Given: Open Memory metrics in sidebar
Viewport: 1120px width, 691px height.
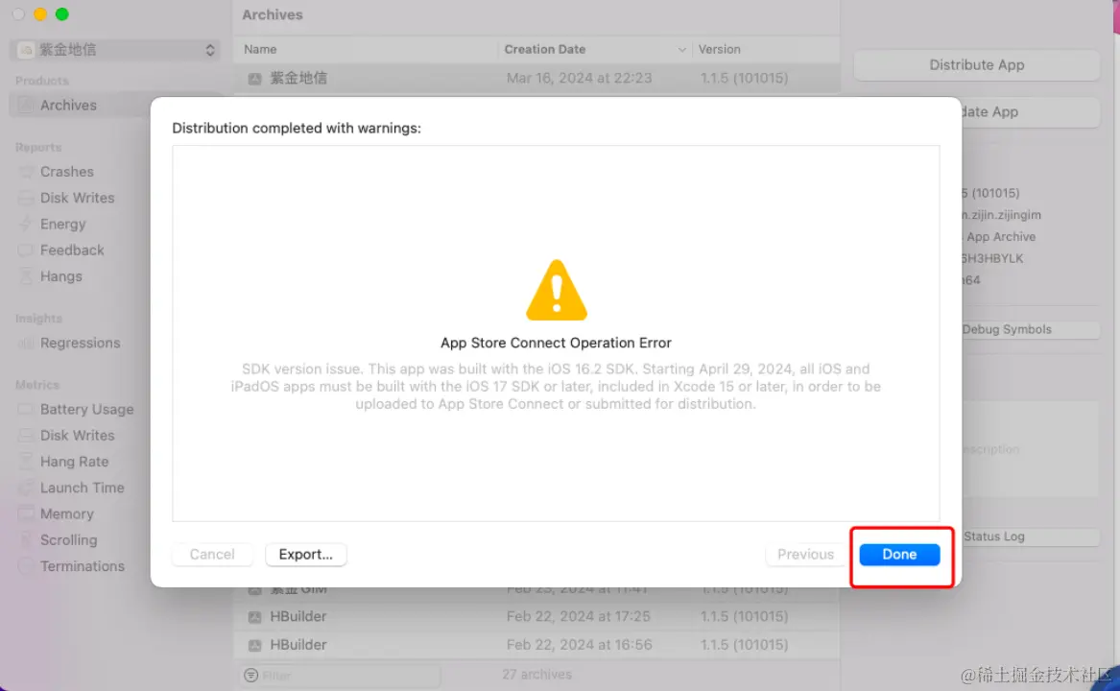Looking at the screenshot, I should tap(67, 513).
